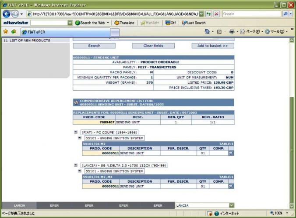This screenshot has width=296, height=218.
Task: Click the search magnifier icon
Action: (x=285, y=14)
